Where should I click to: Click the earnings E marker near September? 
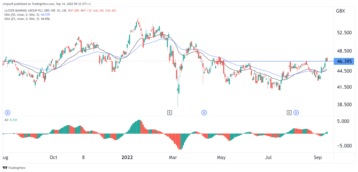pos(289,112)
